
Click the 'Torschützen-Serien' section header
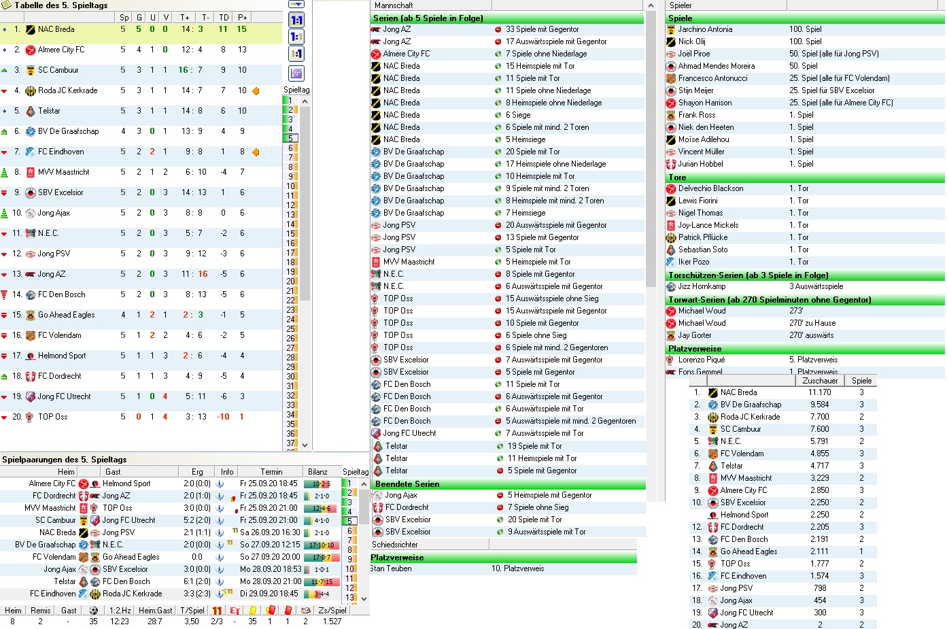click(805, 275)
